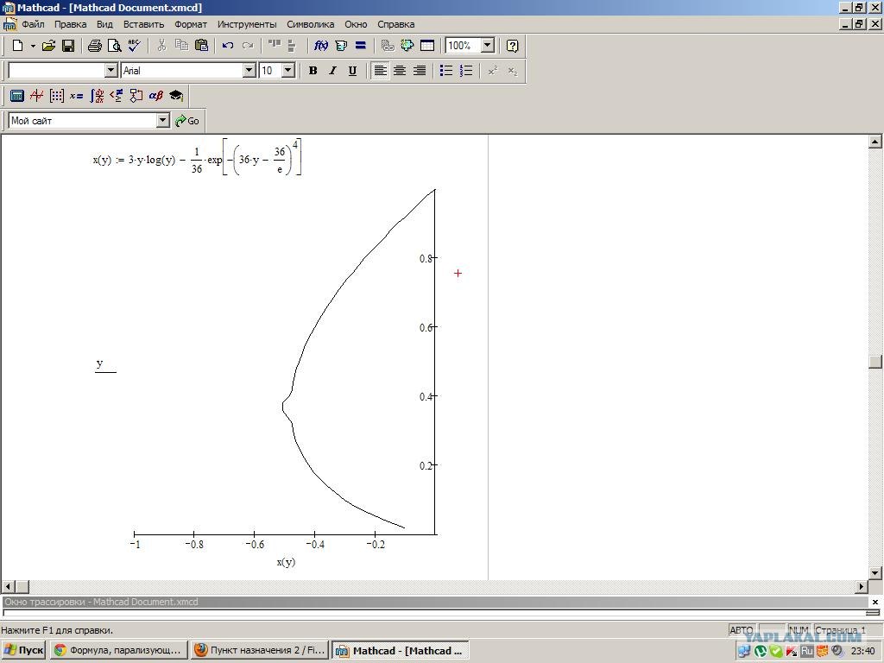The image size is (884, 663).
Task: Toggle Underline formatting
Action: click(x=352, y=71)
